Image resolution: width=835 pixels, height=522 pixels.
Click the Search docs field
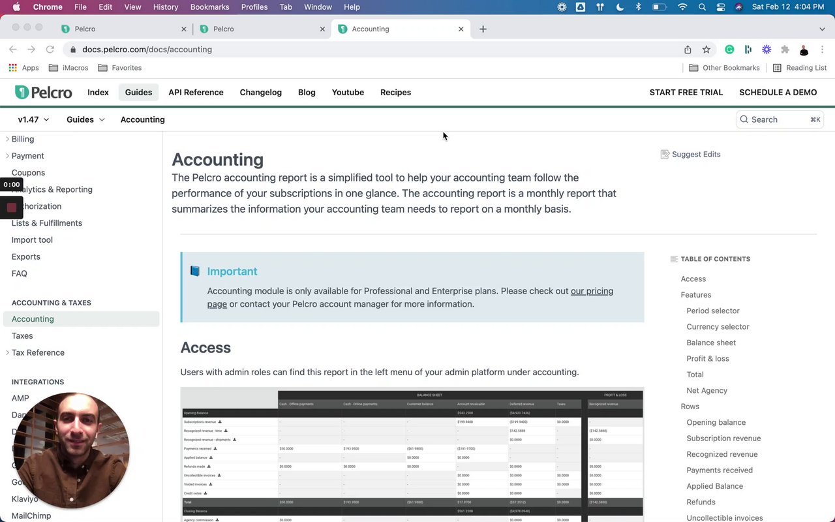(780, 119)
